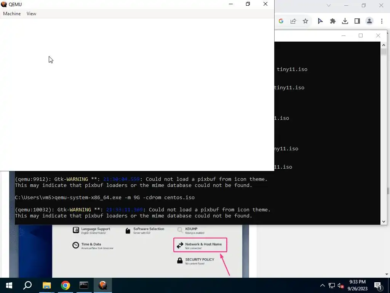This screenshot has height=293, width=390.
Task: Click QEMU taskbar icon
Action: click(x=103, y=285)
